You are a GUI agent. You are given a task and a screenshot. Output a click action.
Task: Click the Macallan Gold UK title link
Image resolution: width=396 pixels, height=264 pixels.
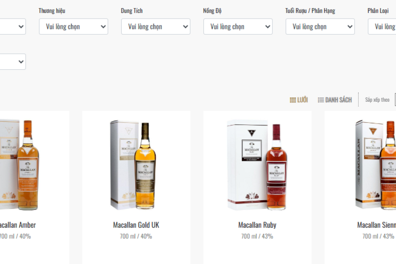pyautogui.click(x=136, y=225)
